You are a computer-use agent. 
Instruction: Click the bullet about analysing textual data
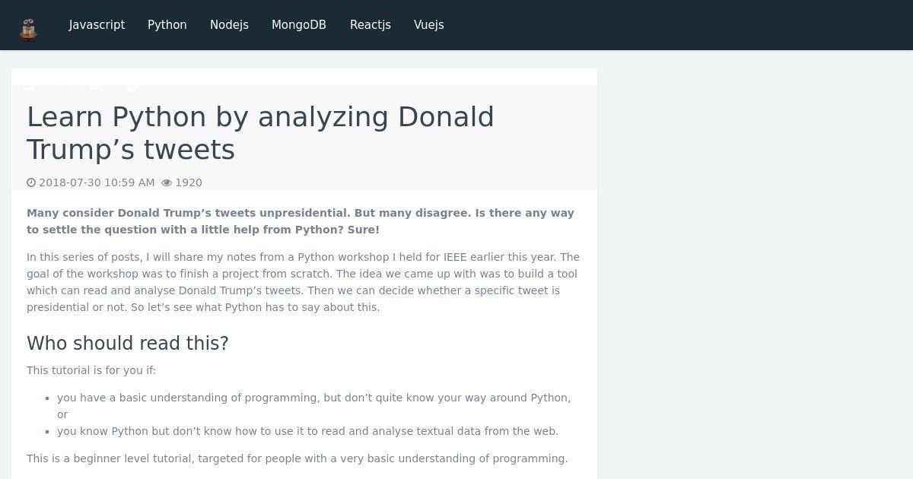tap(307, 431)
